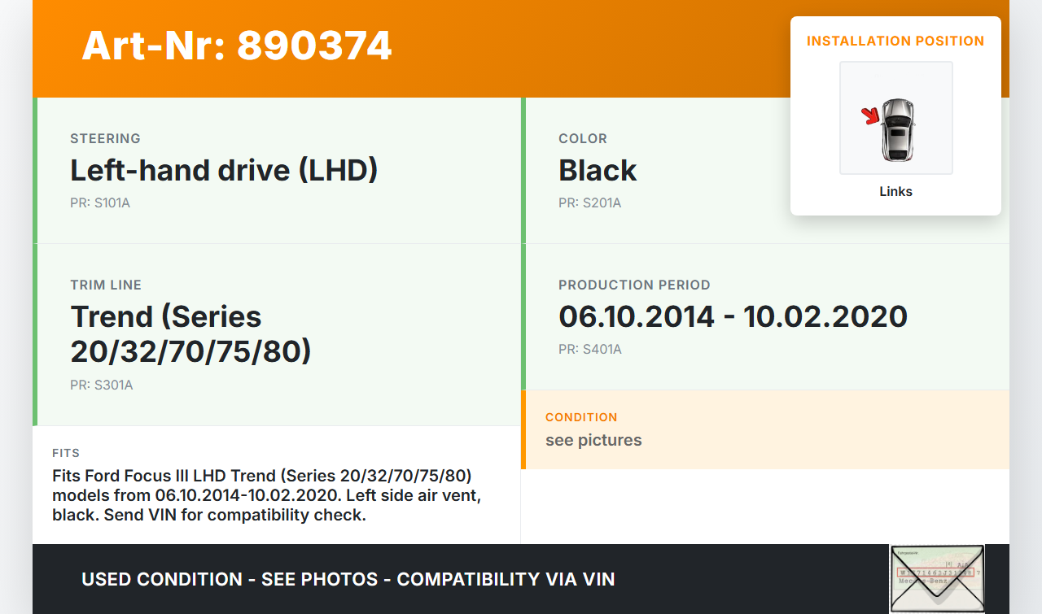
Task: Click the TRIM LINE label
Action: (106, 285)
